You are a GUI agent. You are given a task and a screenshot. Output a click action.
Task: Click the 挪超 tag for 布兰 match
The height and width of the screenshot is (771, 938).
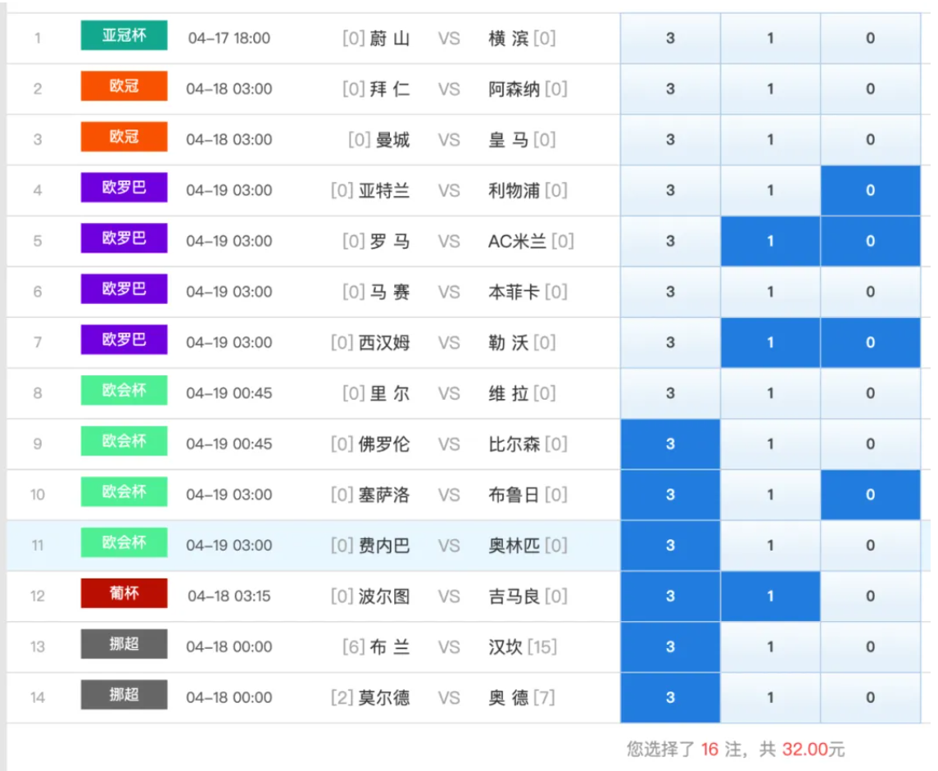(124, 644)
